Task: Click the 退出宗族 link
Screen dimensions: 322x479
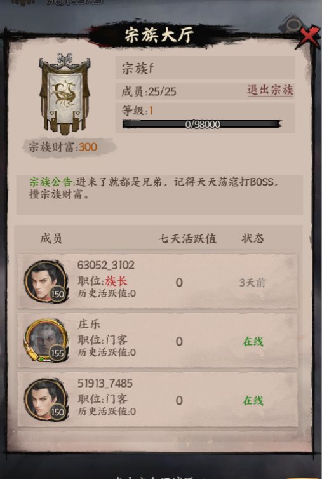Action: click(x=270, y=90)
